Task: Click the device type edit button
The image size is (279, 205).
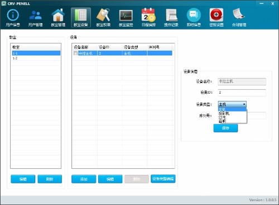Action: coord(163,179)
